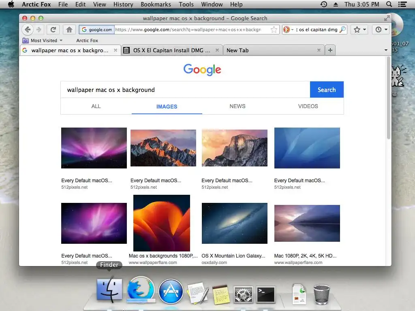The height and width of the screenshot is (311, 415).
Task: Expand the Bookmarks toolbar button dropdown arrow
Action: point(364,29)
